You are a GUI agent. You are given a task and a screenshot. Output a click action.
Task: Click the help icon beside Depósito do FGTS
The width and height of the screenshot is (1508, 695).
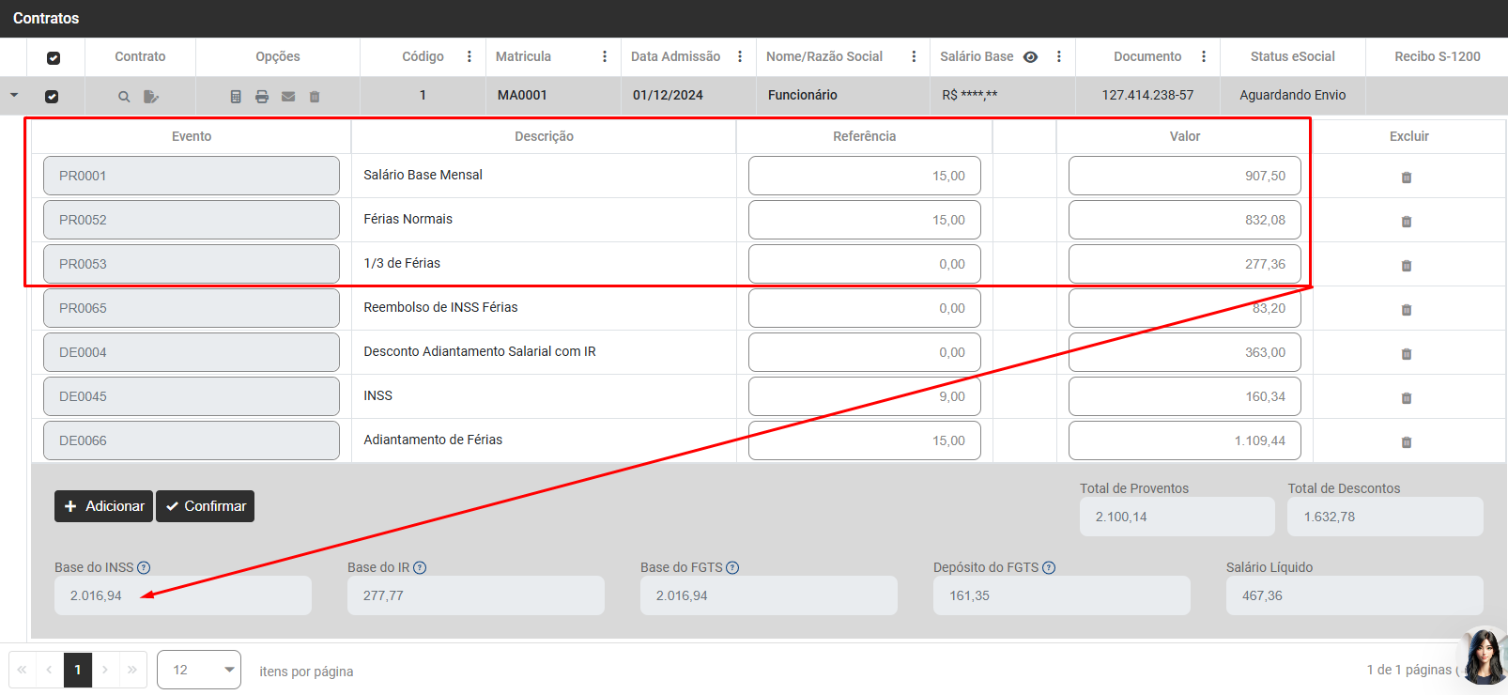click(x=1049, y=568)
